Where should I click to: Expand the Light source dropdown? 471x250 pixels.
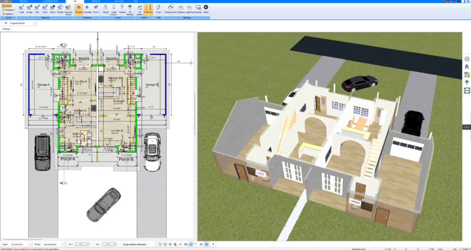pos(114,10)
